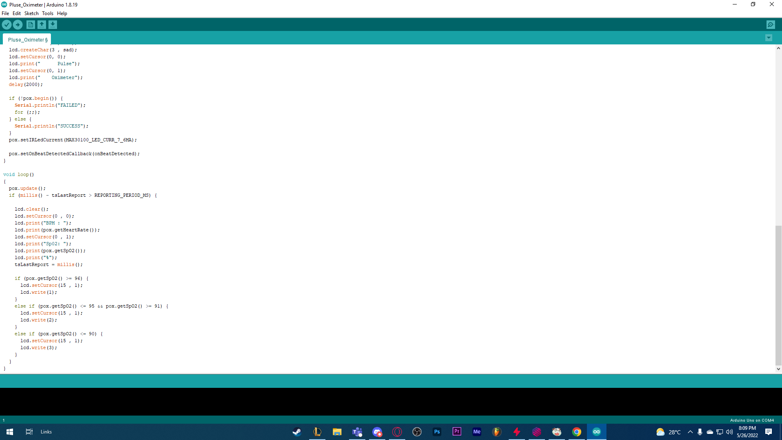Open Premiere Pro from the taskbar
The height and width of the screenshot is (440, 782).
click(x=457, y=432)
